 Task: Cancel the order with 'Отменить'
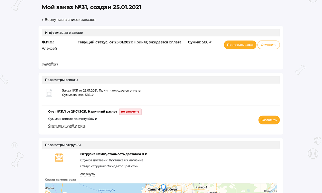click(269, 45)
